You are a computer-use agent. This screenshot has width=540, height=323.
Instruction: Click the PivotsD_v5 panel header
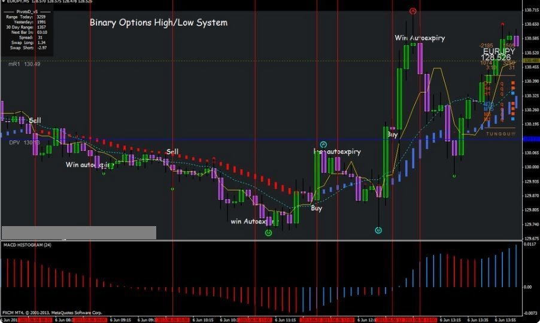pyautogui.click(x=27, y=12)
